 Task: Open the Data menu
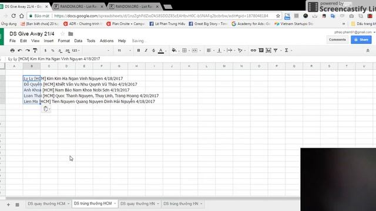78,41
